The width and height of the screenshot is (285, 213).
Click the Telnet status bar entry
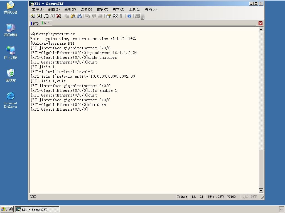[182, 197]
